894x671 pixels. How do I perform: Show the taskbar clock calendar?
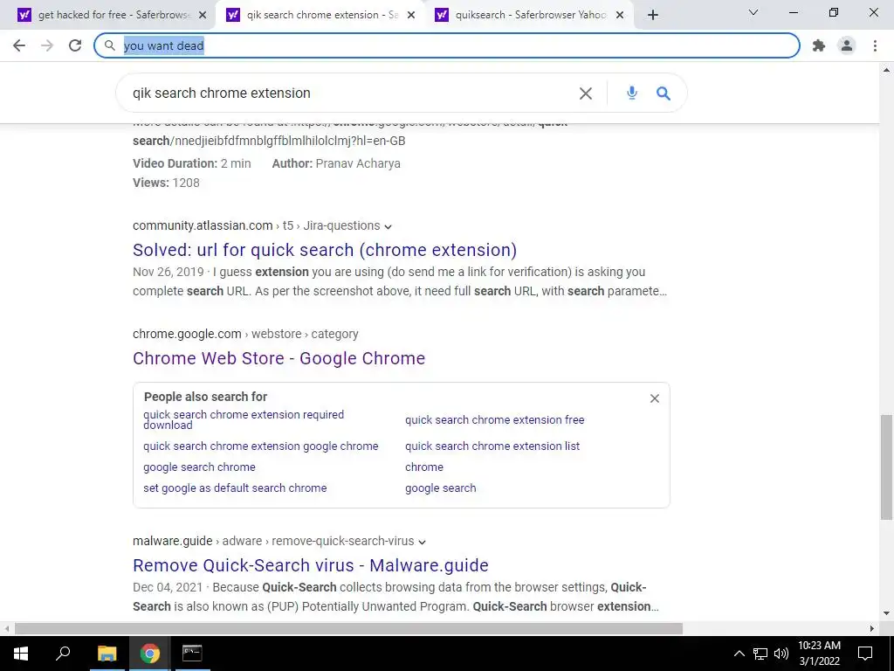pos(819,654)
